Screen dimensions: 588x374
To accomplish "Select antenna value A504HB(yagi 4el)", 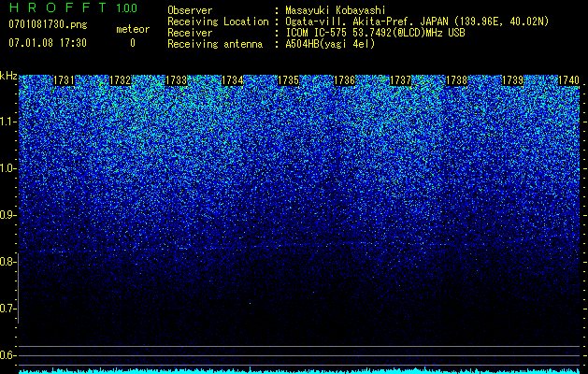I will 330,44.
